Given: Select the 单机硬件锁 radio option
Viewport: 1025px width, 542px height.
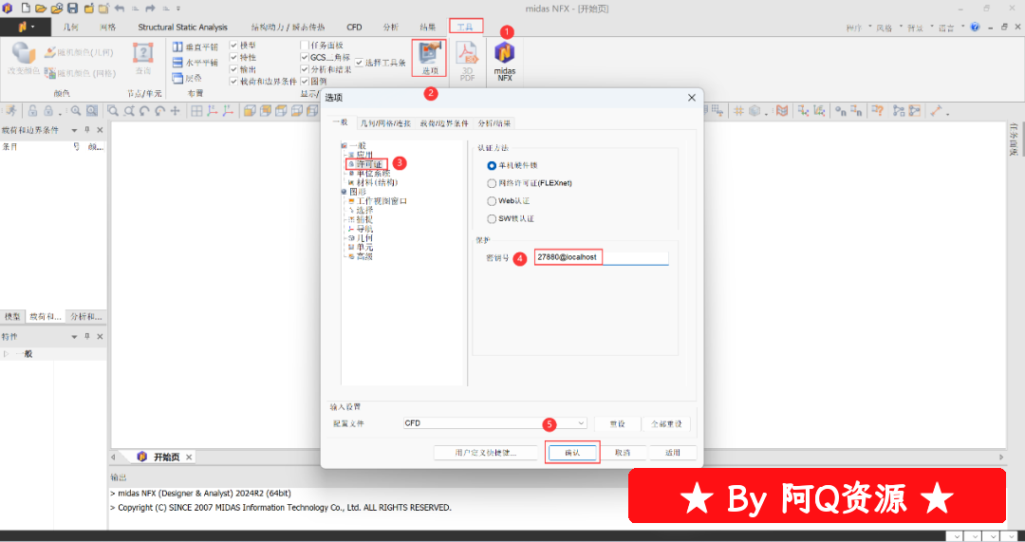Looking at the screenshot, I should tap(492, 166).
